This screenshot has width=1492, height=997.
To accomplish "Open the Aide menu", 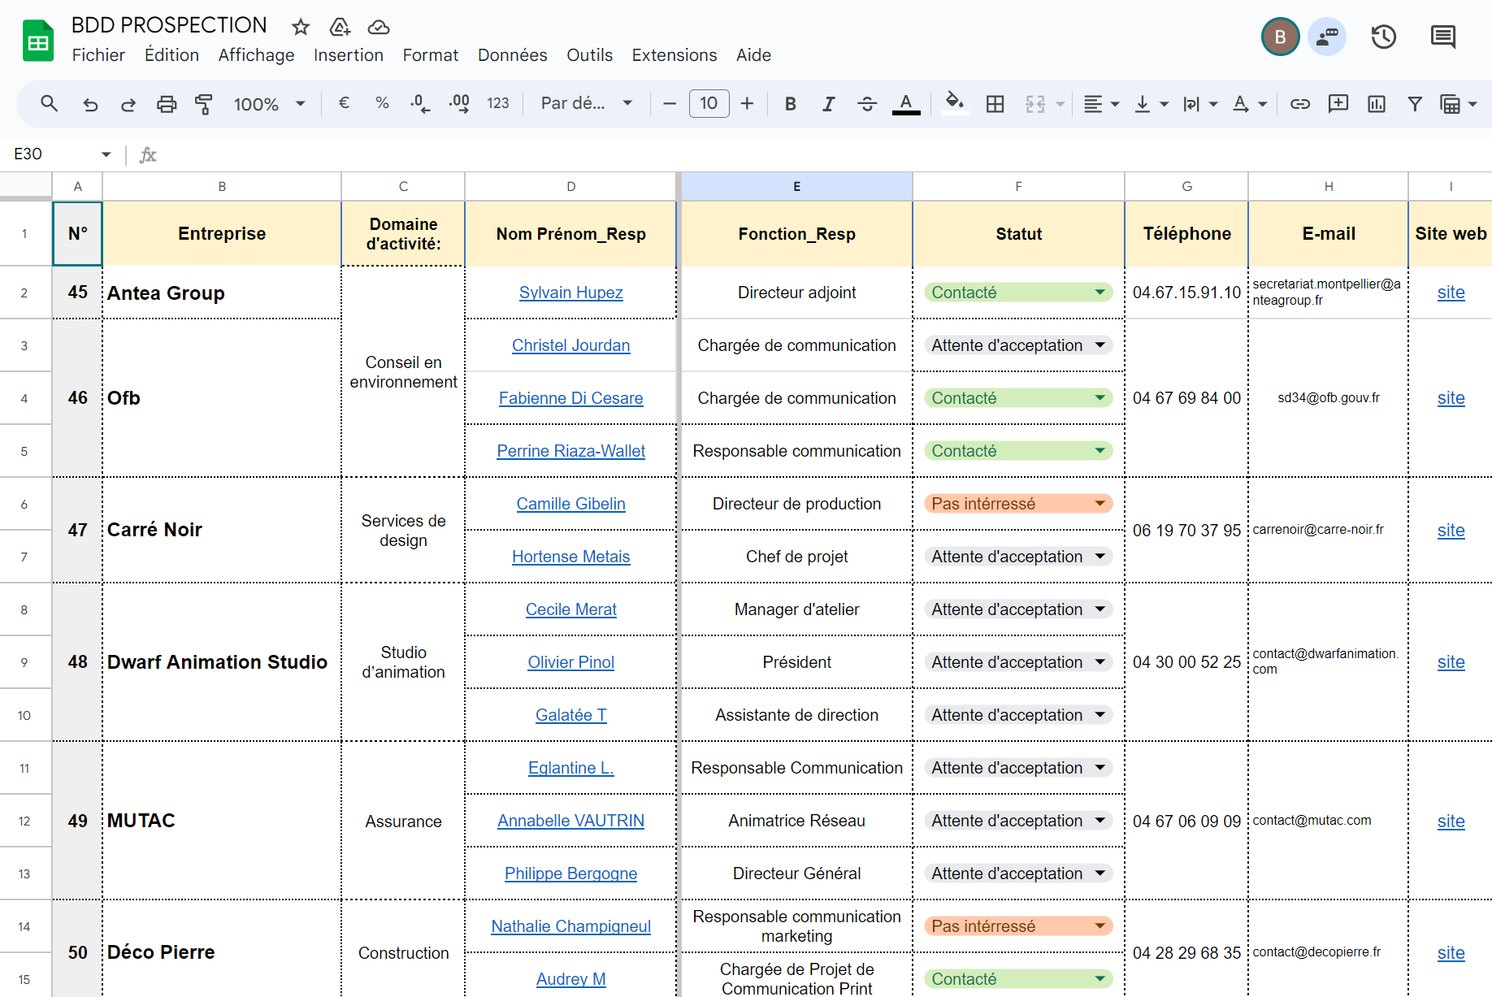I will (753, 55).
